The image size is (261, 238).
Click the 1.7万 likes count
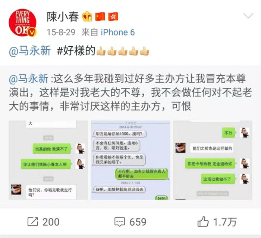[224, 222]
